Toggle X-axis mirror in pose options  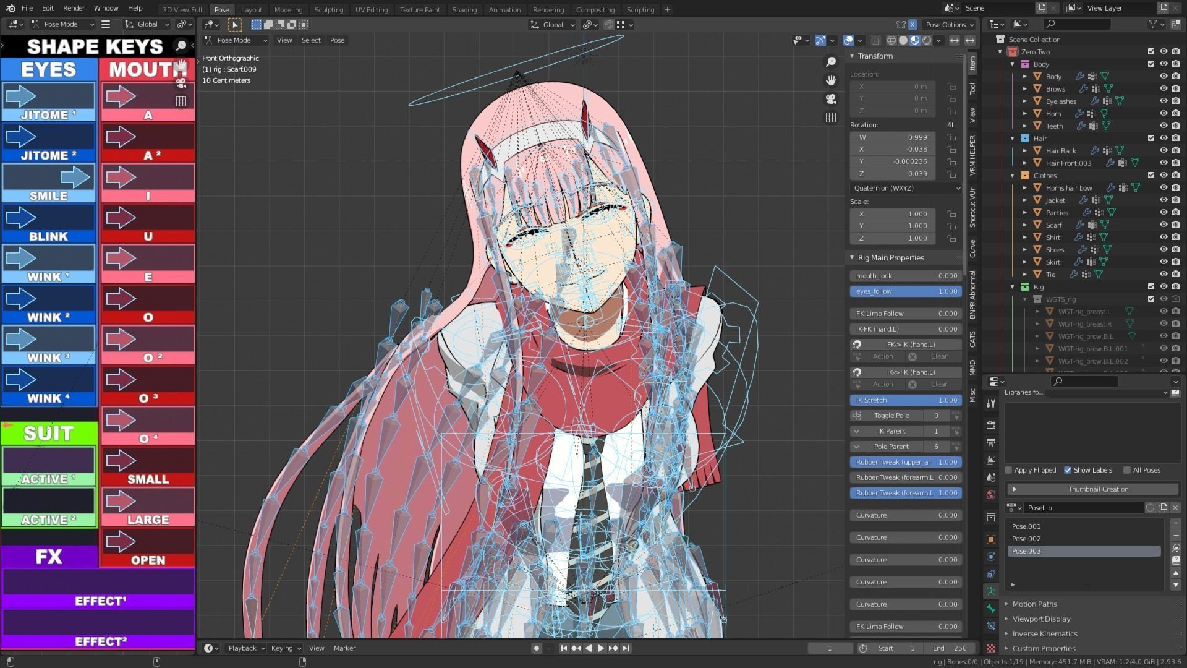click(x=913, y=25)
